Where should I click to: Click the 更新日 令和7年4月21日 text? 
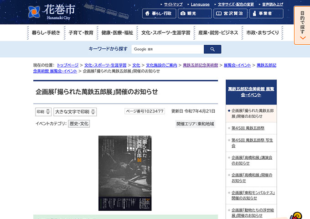click(x=193, y=111)
